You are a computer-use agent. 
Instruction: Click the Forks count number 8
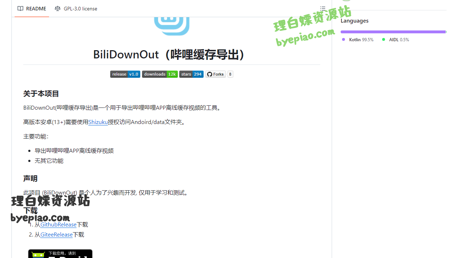[x=230, y=74]
